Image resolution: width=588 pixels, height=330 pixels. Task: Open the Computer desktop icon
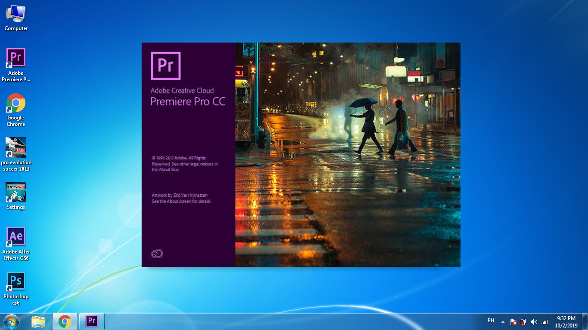16,18
